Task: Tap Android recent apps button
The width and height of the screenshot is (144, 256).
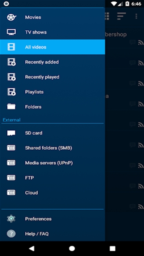Action: [x=112, y=248]
